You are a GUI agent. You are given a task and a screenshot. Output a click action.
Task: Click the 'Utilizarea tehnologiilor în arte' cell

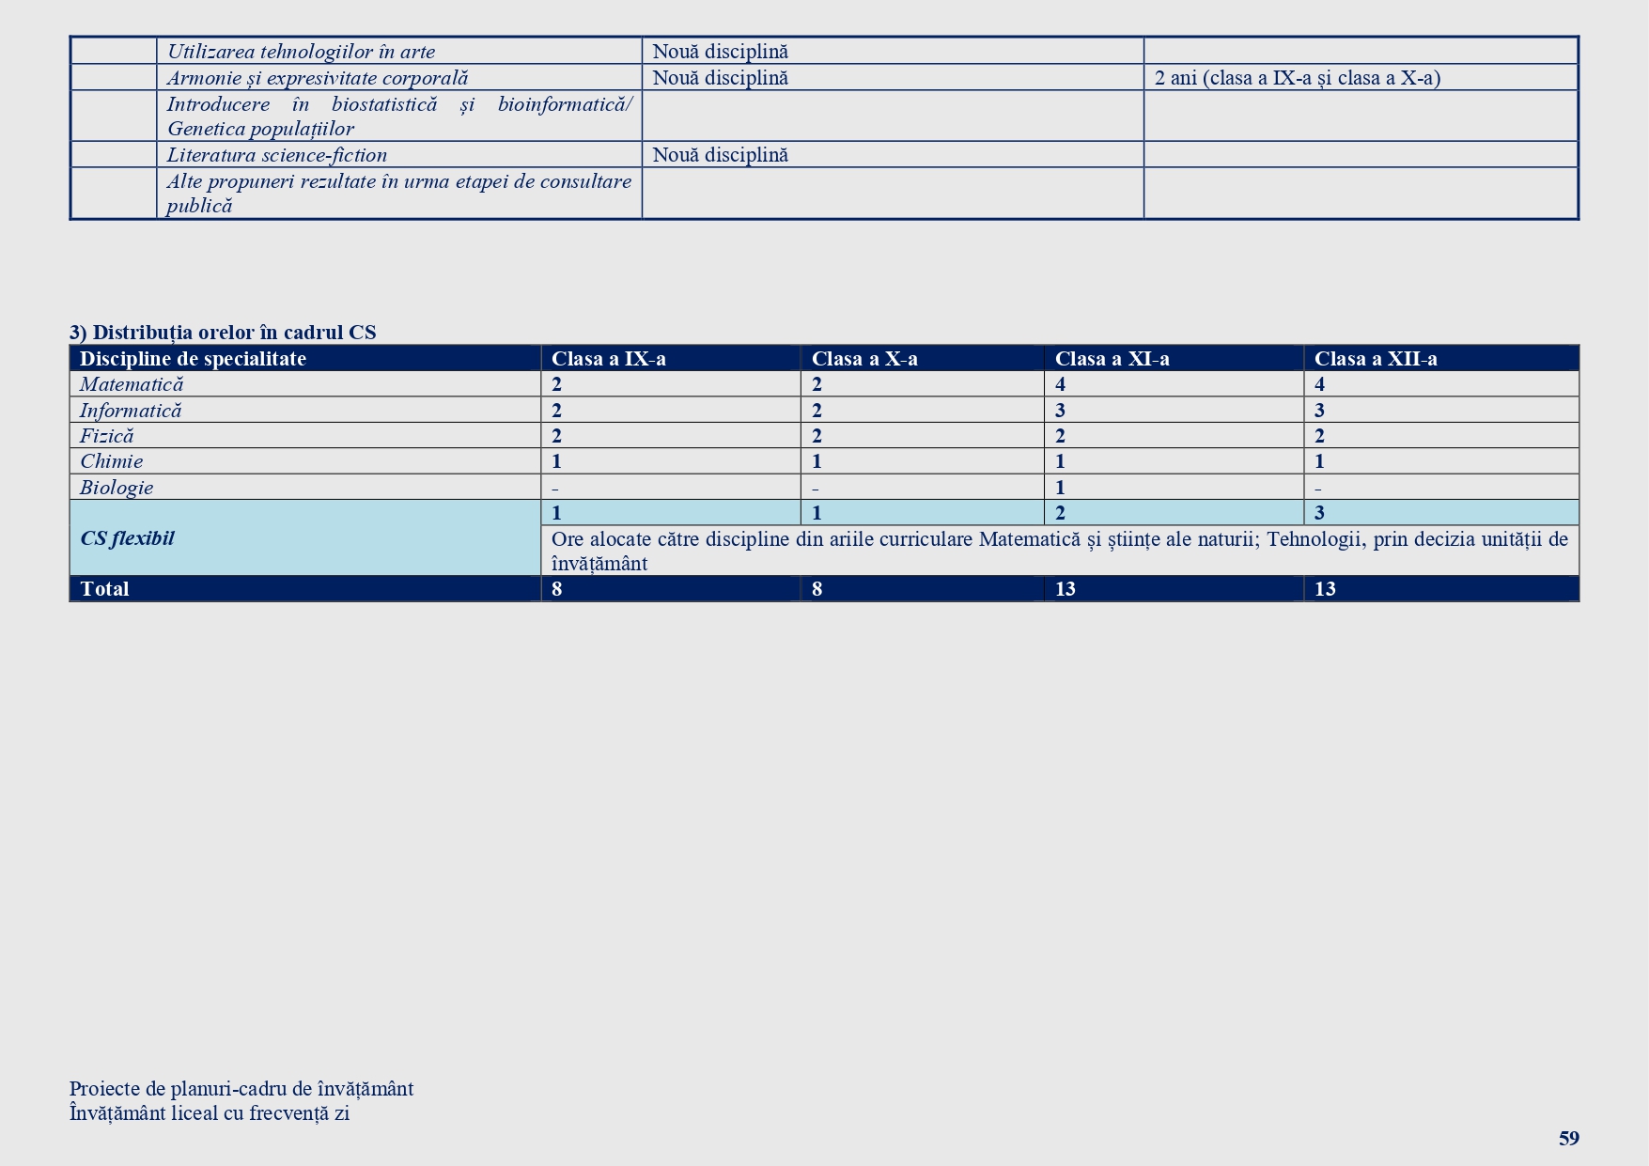pos(301,52)
